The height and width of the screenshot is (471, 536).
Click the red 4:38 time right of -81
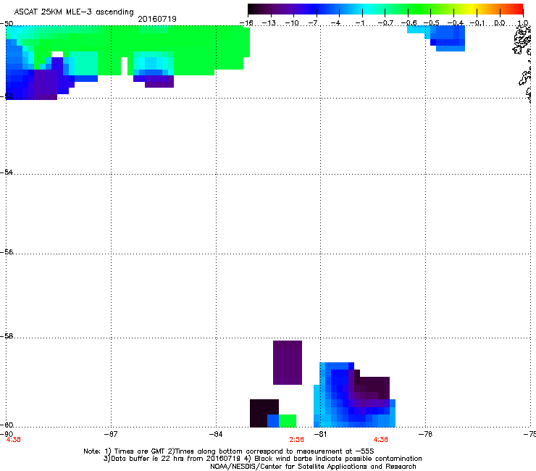380,440
